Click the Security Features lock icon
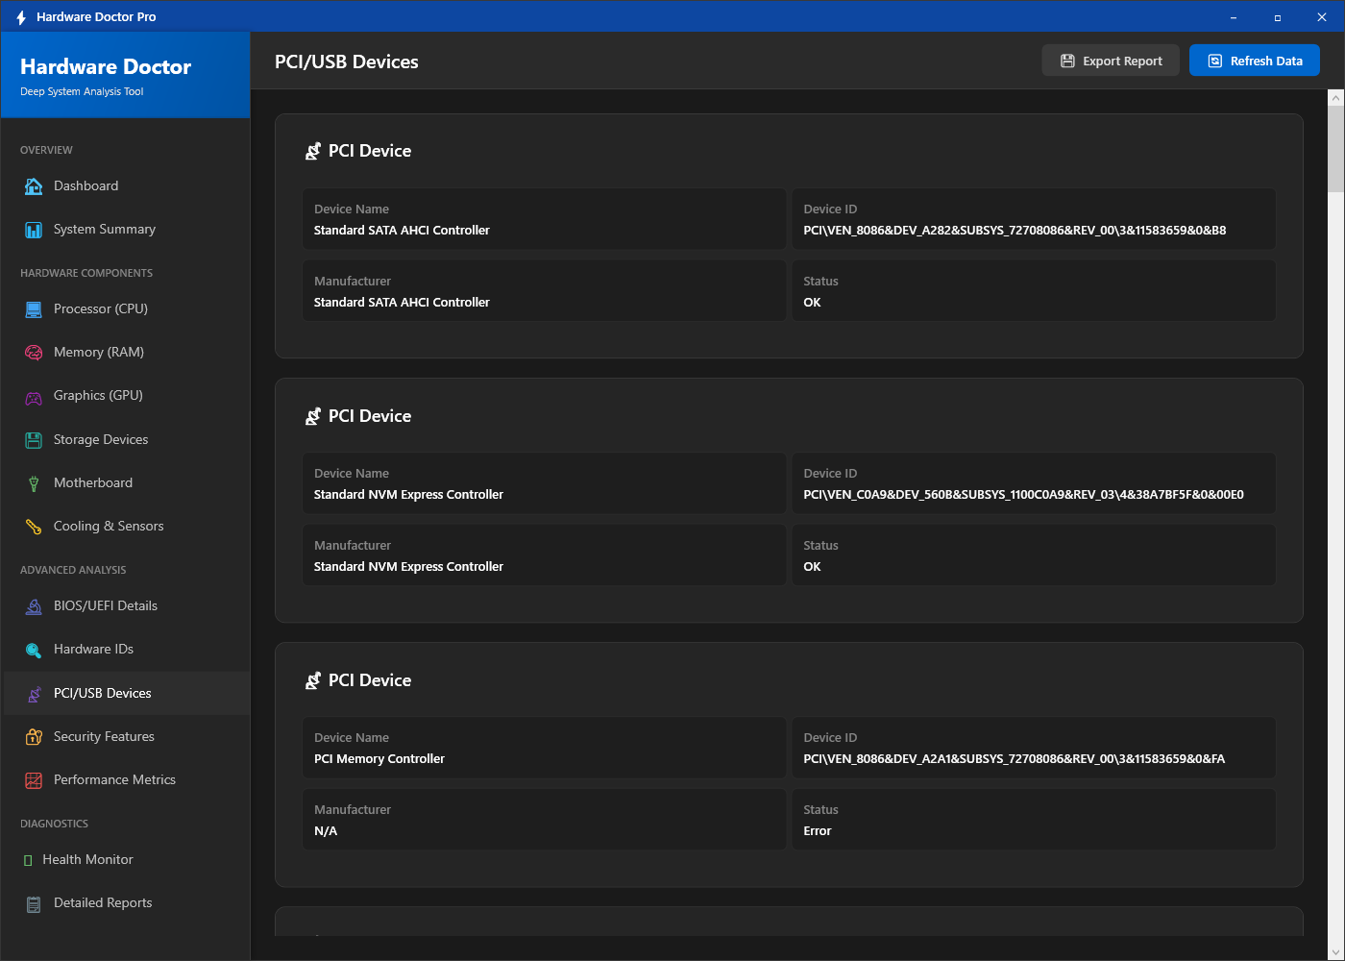Viewport: 1345px width, 961px height. click(x=34, y=737)
